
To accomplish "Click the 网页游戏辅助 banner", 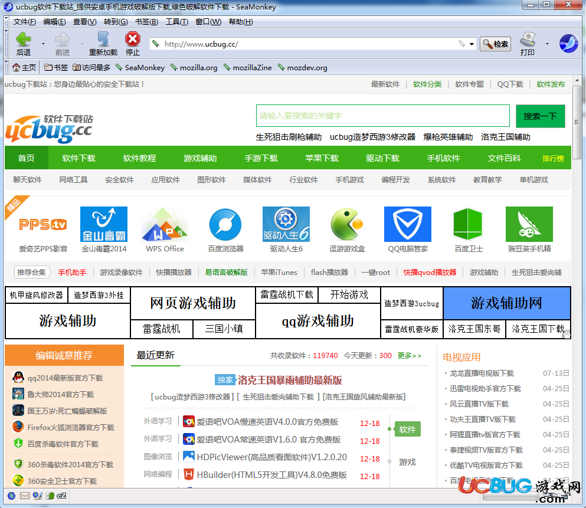I will tap(193, 303).
